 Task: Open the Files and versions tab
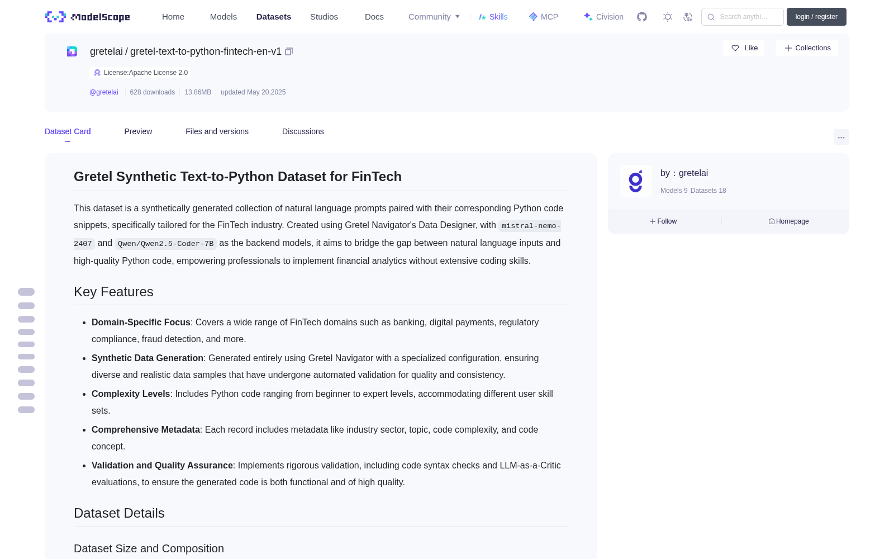click(x=217, y=131)
